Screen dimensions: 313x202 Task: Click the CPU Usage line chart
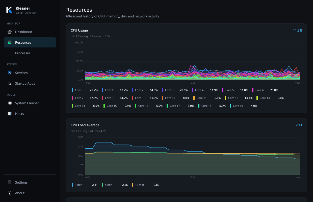click(193, 61)
